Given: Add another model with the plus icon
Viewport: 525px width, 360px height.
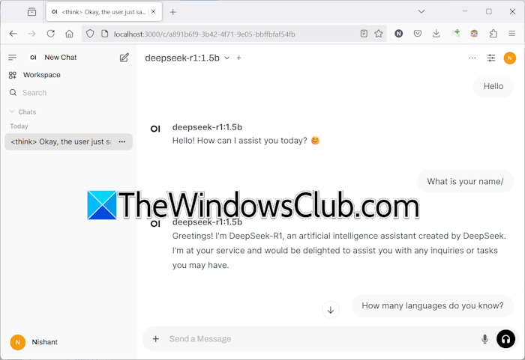Looking at the screenshot, I should [x=238, y=58].
